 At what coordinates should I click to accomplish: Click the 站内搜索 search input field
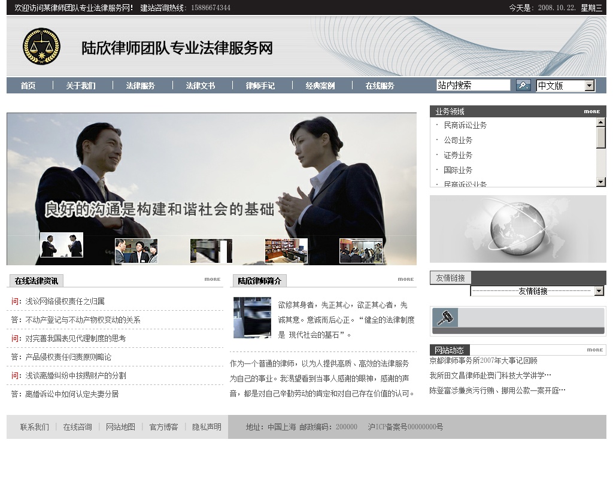(x=473, y=86)
